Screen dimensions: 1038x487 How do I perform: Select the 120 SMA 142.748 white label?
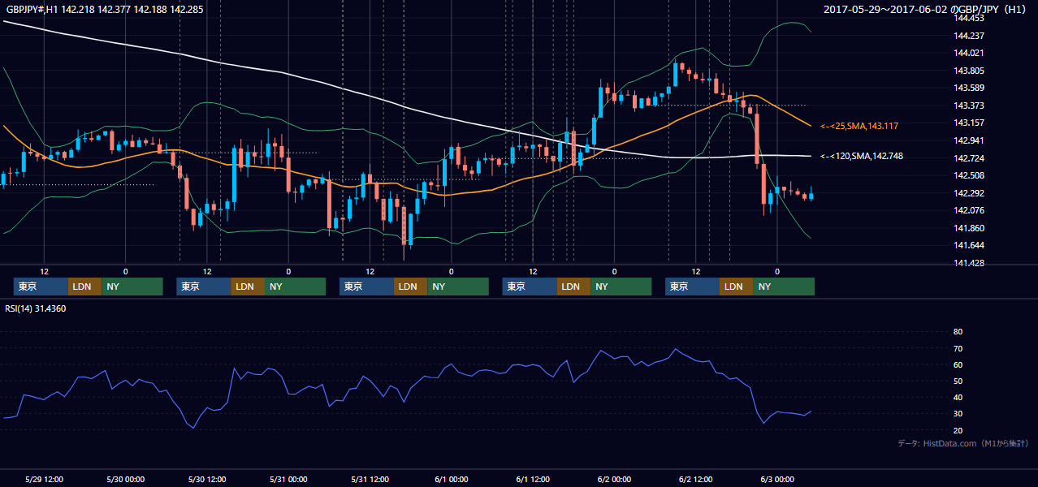(x=861, y=156)
